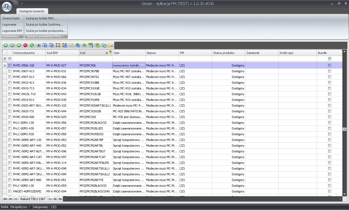Click the horizontal scrollbar left arrow
Screen dimensions: 349x211
point(65,199)
